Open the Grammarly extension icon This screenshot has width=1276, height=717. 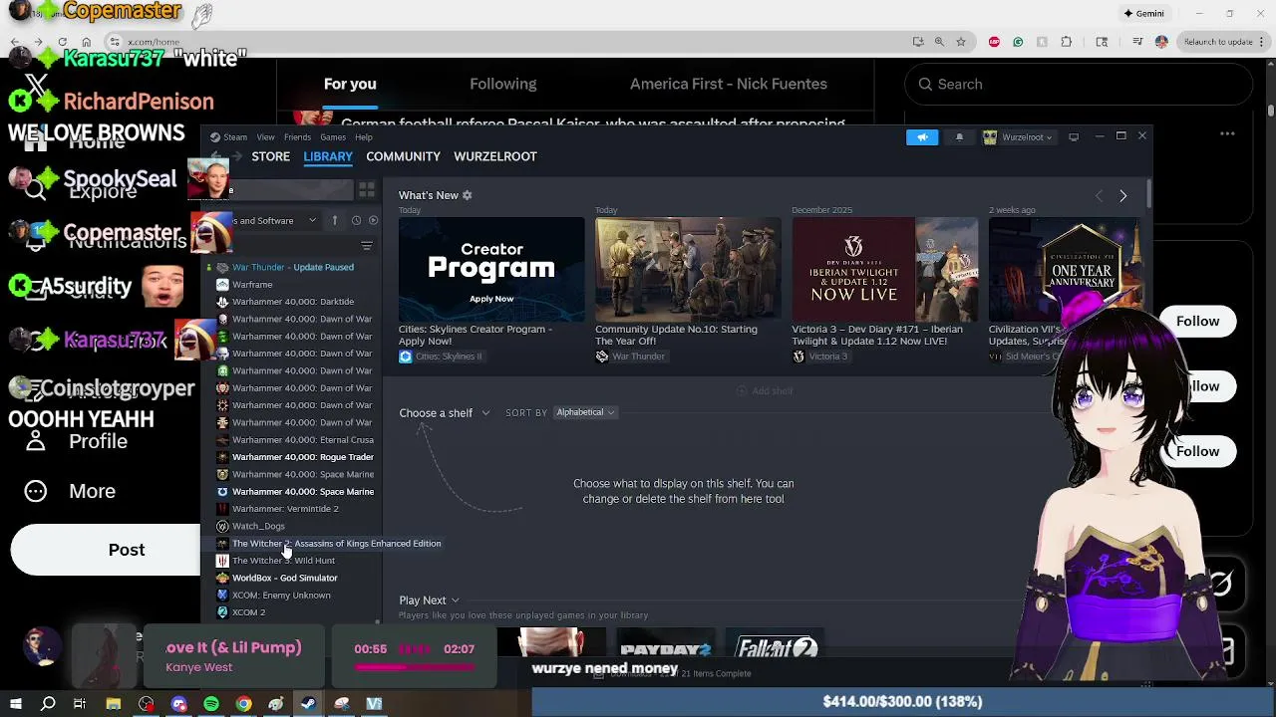click(1018, 42)
